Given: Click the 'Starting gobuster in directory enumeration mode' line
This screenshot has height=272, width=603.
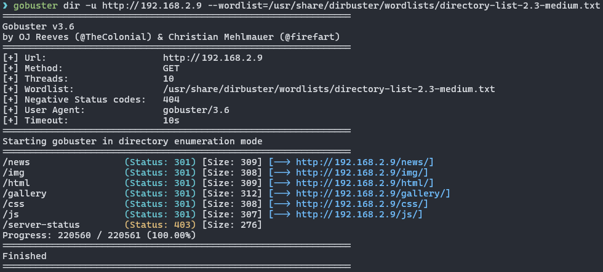Looking at the screenshot, I should pyautogui.click(x=132, y=141).
